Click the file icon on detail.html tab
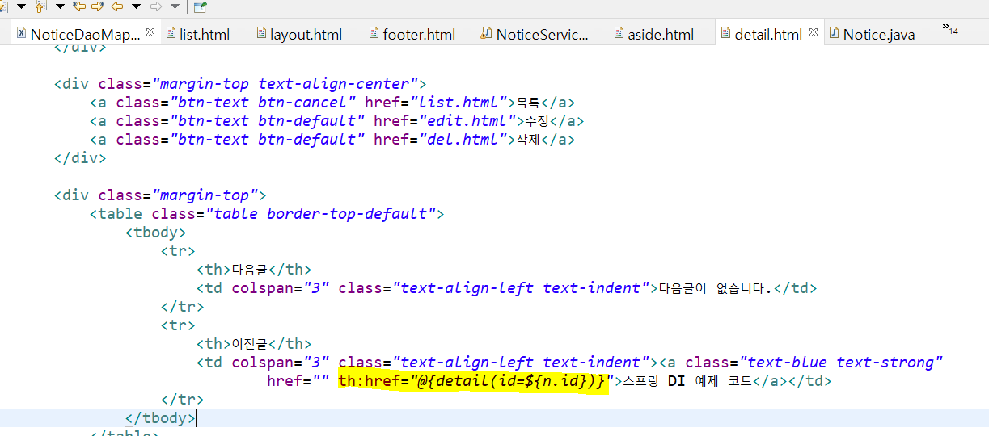 tap(725, 34)
